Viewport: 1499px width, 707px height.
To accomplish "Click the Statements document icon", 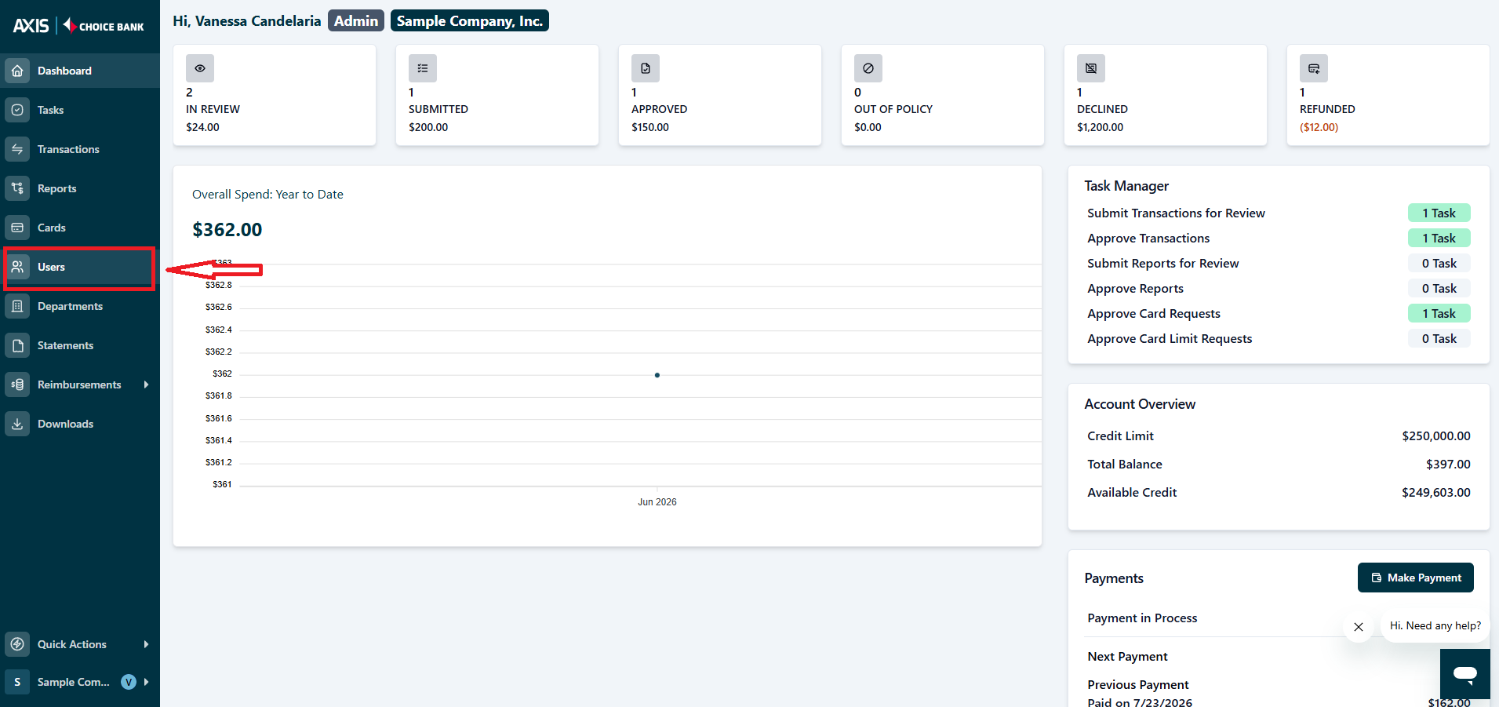I will pos(17,345).
